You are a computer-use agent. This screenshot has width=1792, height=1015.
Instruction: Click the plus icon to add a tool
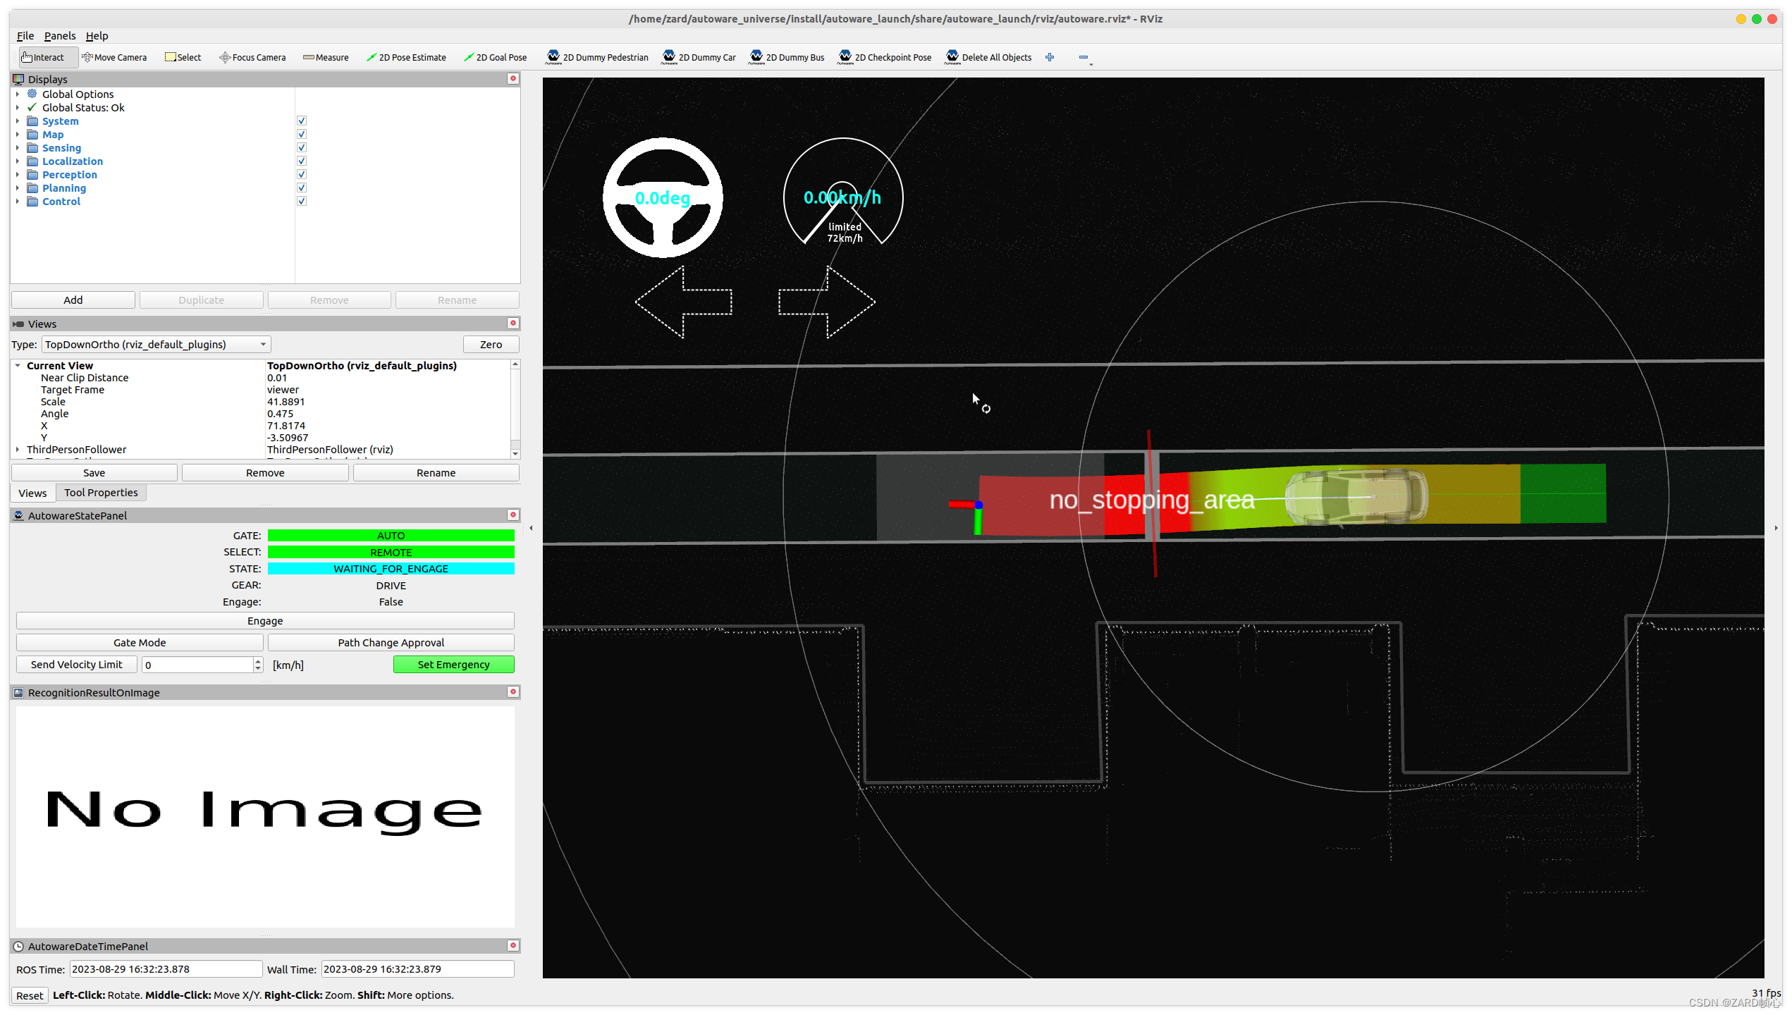(1050, 57)
